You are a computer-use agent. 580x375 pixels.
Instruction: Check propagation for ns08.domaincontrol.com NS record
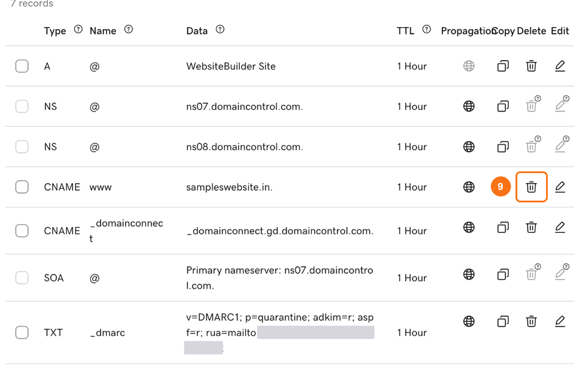pos(469,146)
